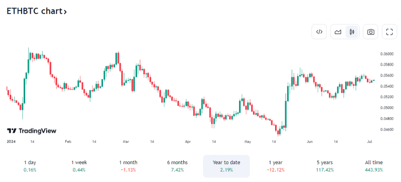Click the Apr label on time axis
401x182 pixels.
click(x=188, y=141)
